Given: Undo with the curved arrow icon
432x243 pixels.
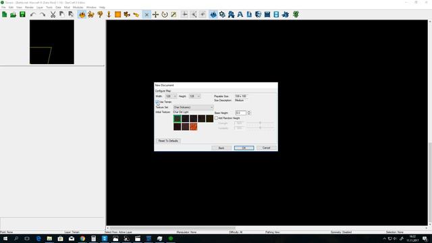Looking at the screenshot, I should (33, 15).
